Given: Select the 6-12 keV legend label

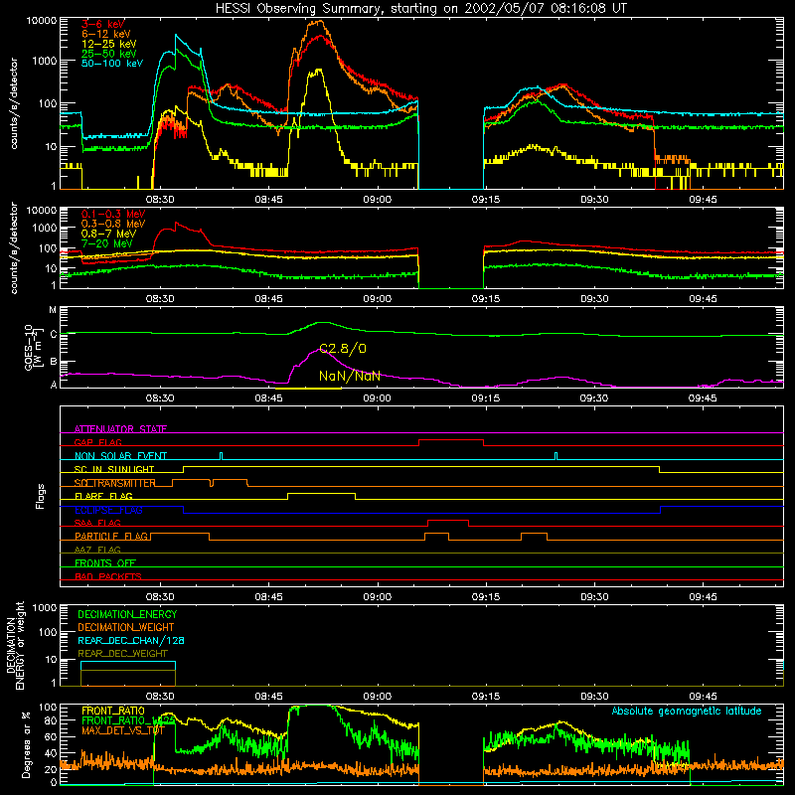Looking at the screenshot, I should point(106,34).
